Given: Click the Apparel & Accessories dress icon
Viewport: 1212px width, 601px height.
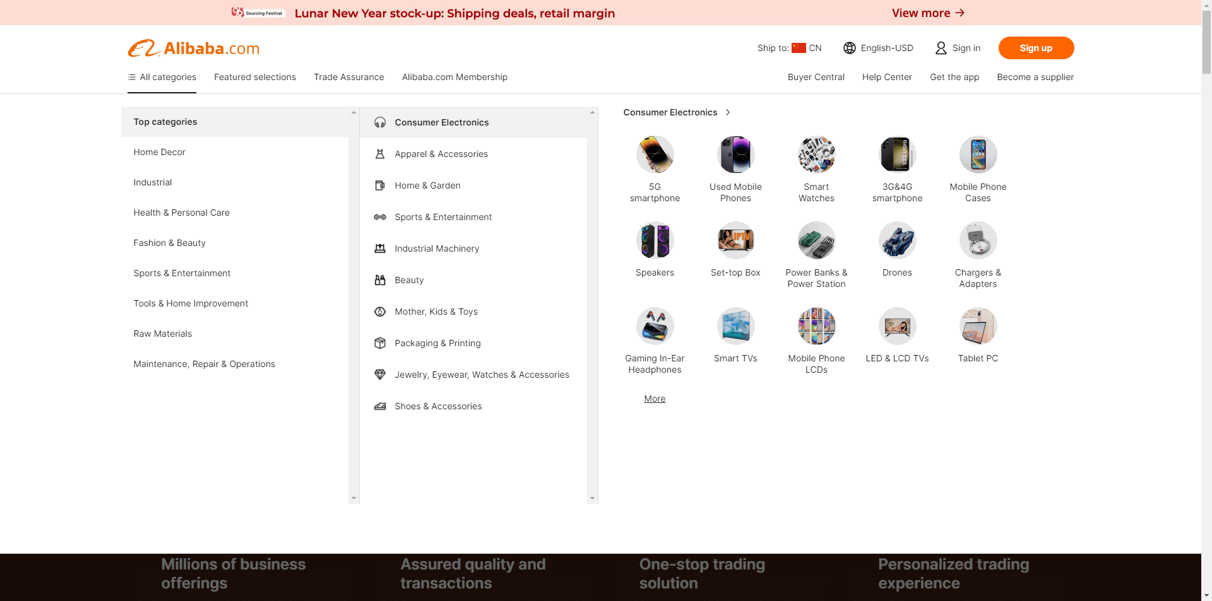Looking at the screenshot, I should click(x=380, y=154).
